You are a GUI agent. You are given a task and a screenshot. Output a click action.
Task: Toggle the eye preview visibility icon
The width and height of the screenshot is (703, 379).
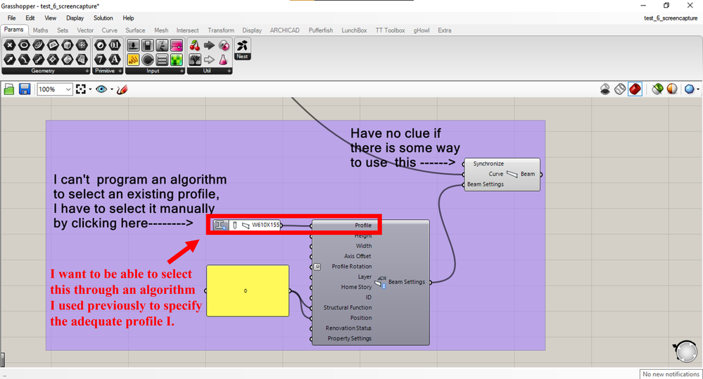pos(101,89)
